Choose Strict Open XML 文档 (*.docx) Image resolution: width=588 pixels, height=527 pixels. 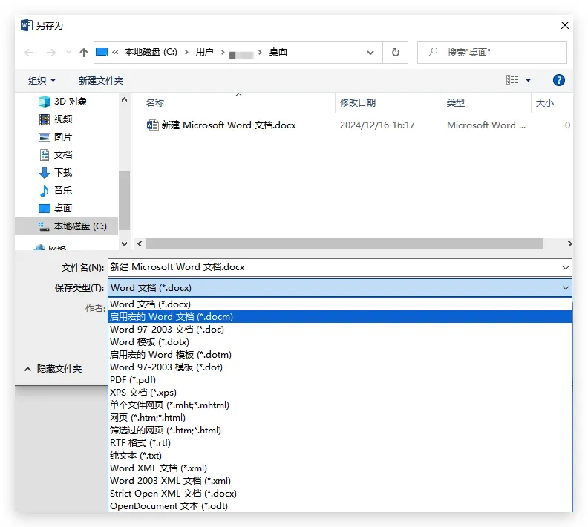coord(340,494)
